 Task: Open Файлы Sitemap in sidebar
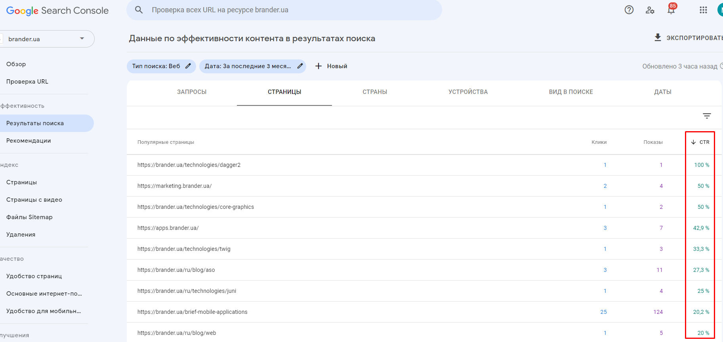click(29, 217)
